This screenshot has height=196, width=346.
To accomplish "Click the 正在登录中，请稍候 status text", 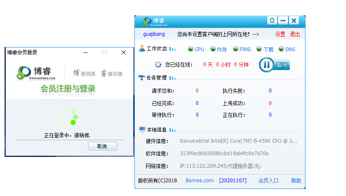I will coord(67,135).
